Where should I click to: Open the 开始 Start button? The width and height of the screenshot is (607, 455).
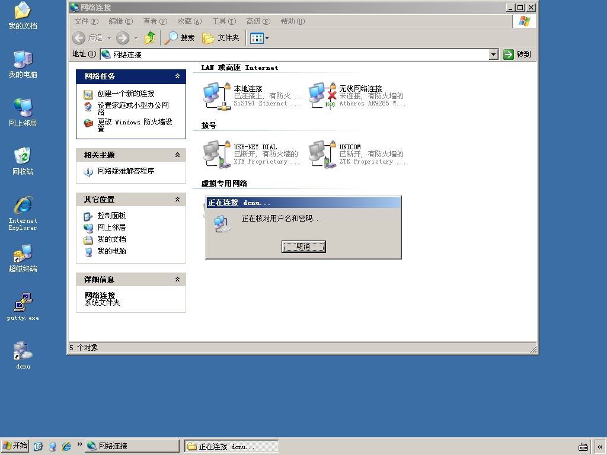pyautogui.click(x=15, y=446)
